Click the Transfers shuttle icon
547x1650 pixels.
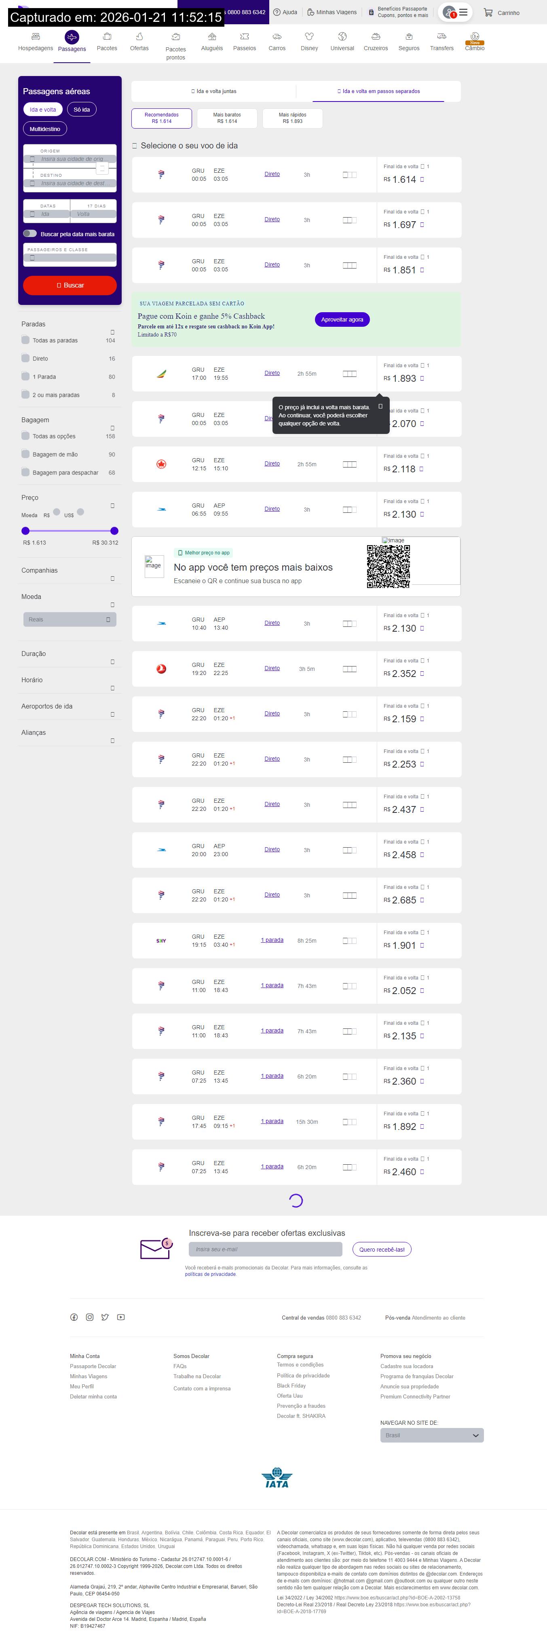(x=441, y=36)
